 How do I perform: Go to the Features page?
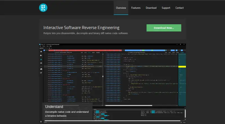136,8
